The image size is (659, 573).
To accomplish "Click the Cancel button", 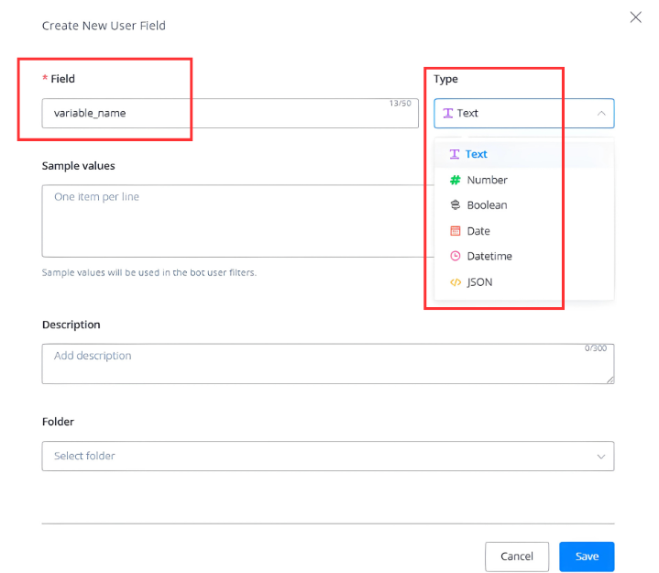I will click(517, 556).
